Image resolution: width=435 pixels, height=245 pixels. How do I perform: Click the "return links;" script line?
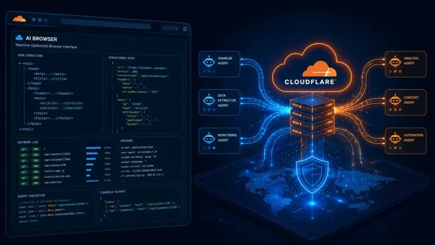point(28,221)
